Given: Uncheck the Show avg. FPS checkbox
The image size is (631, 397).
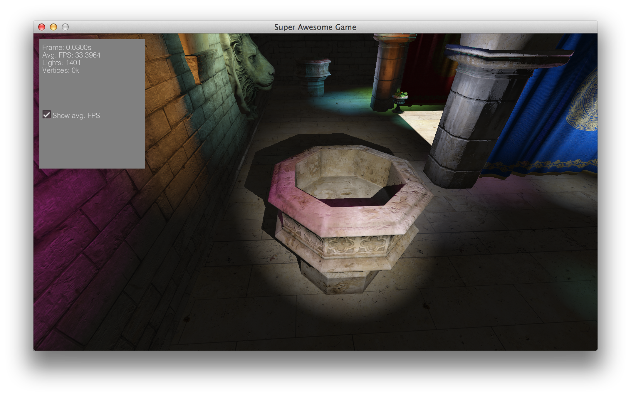Looking at the screenshot, I should [x=46, y=115].
